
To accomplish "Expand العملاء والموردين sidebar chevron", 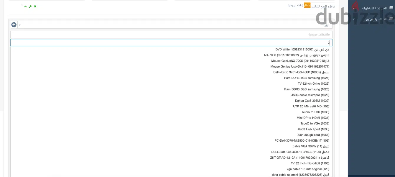I will coord(354,19).
